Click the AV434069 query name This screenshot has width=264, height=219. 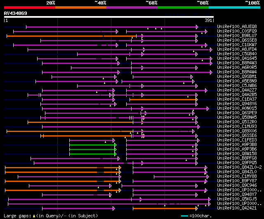tap(16, 13)
